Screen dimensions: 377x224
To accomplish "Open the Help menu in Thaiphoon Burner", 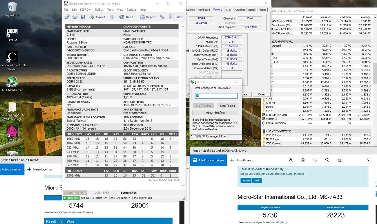I will 143,10.
